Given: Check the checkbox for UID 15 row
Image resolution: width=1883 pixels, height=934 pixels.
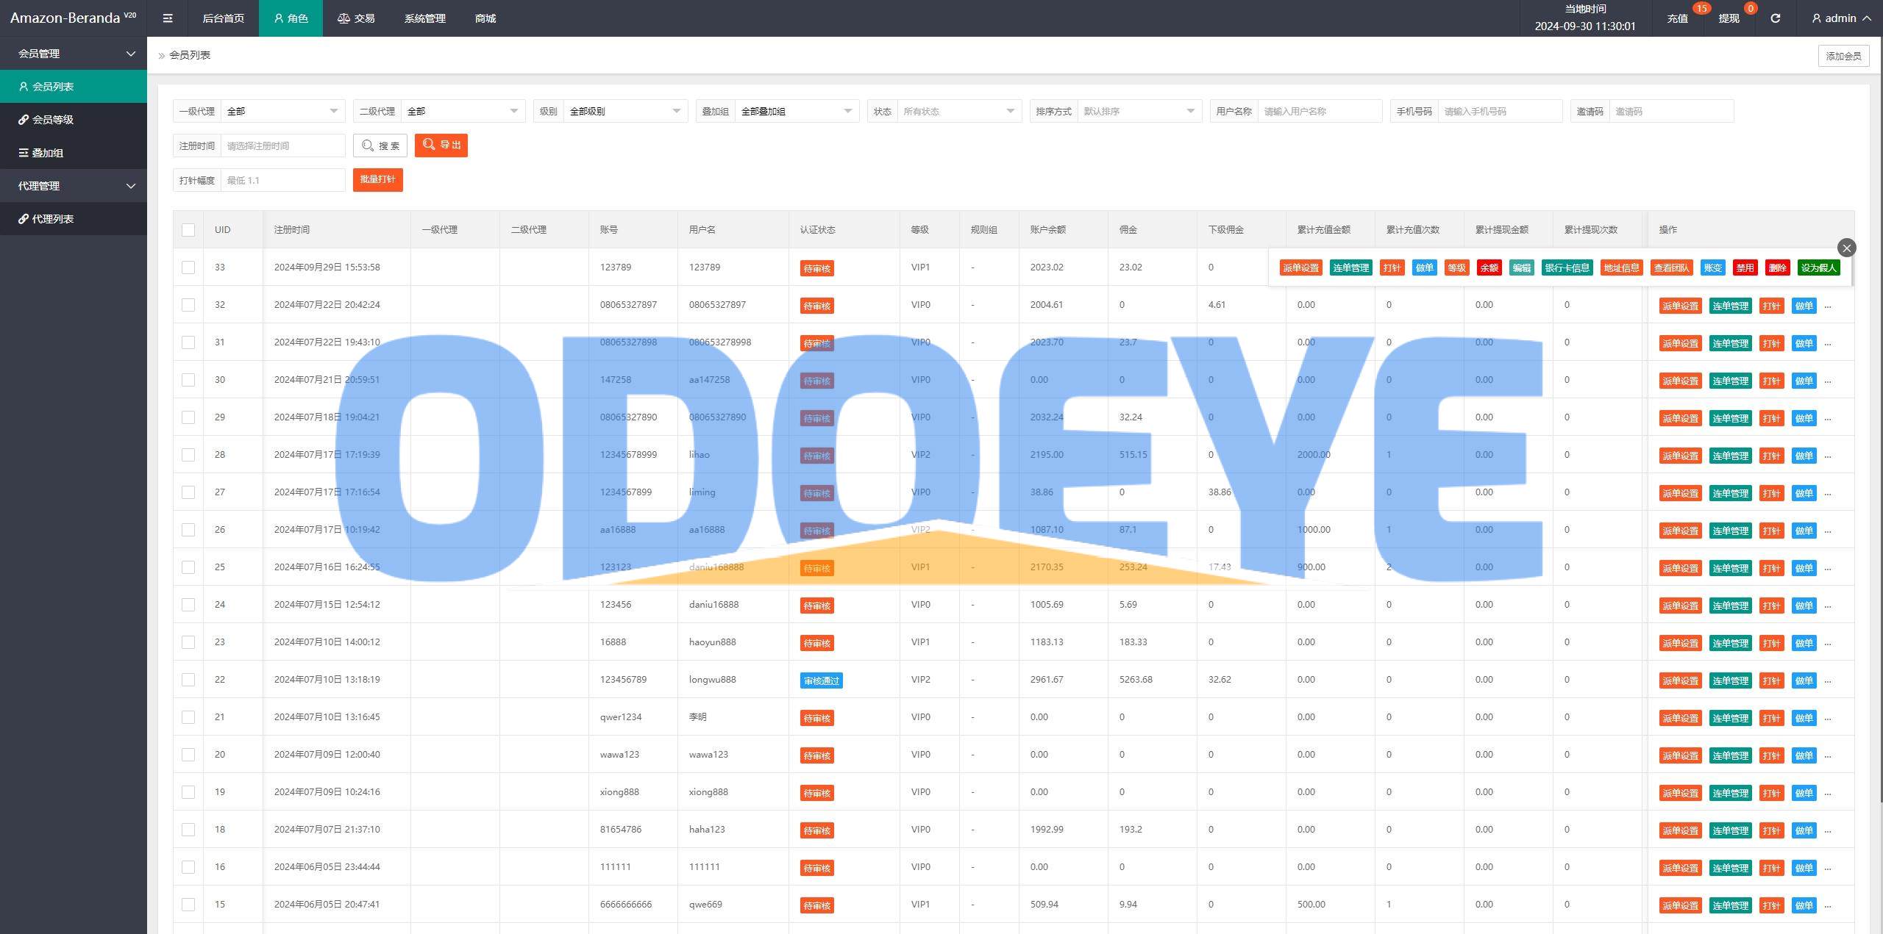Looking at the screenshot, I should pyautogui.click(x=188, y=905).
